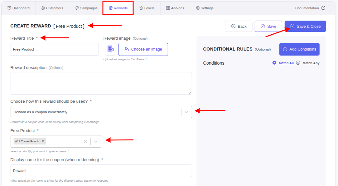
Task: Open Documentation external link icon
Action: [x=323, y=8]
